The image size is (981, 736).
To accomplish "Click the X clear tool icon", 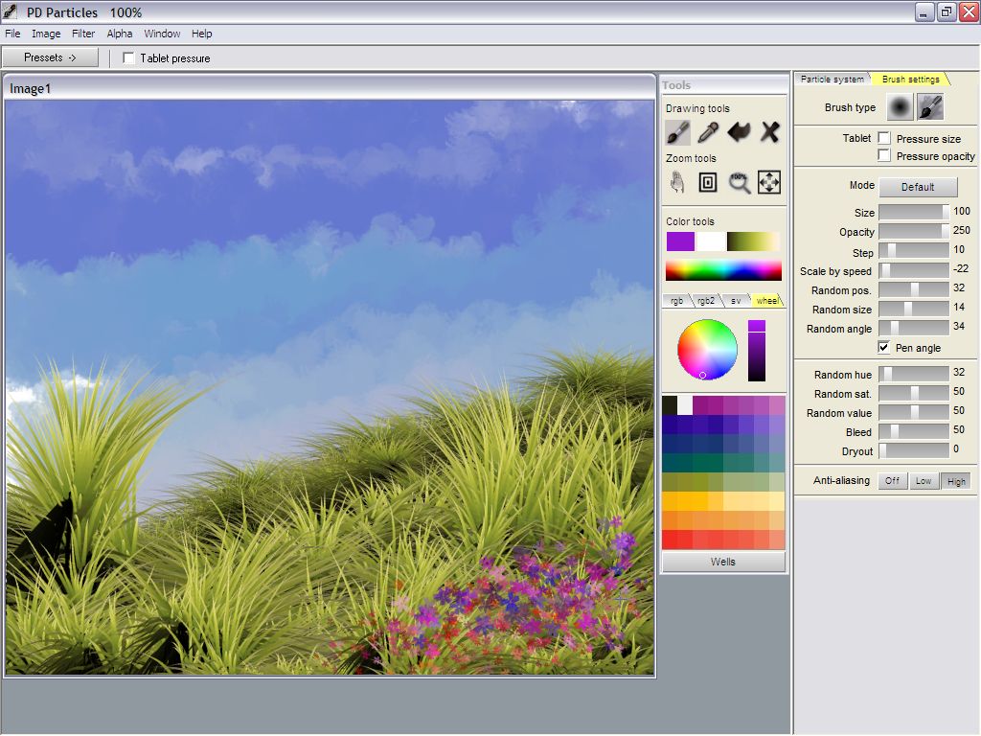I will (x=769, y=132).
